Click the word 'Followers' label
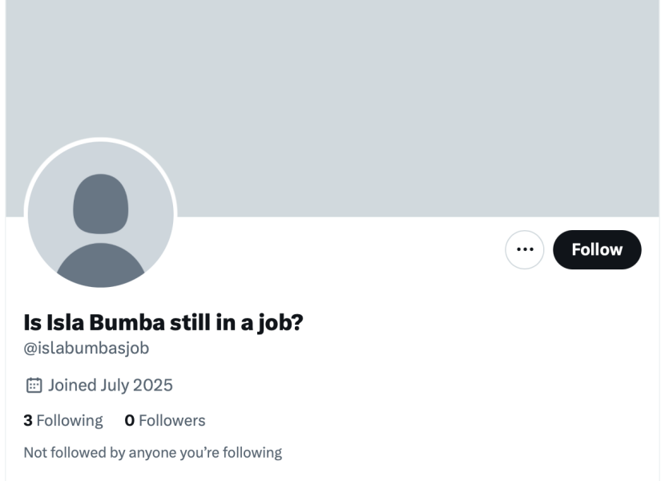The height and width of the screenshot is (481, 665). click(171, 420)
